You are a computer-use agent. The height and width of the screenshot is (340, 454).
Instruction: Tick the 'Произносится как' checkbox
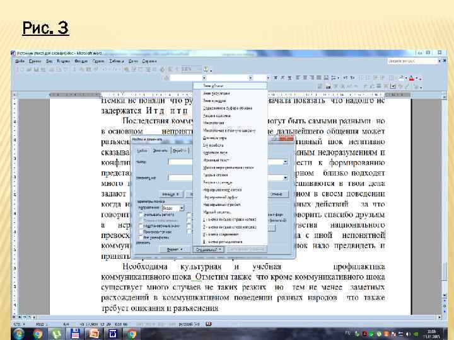(141, 232)
